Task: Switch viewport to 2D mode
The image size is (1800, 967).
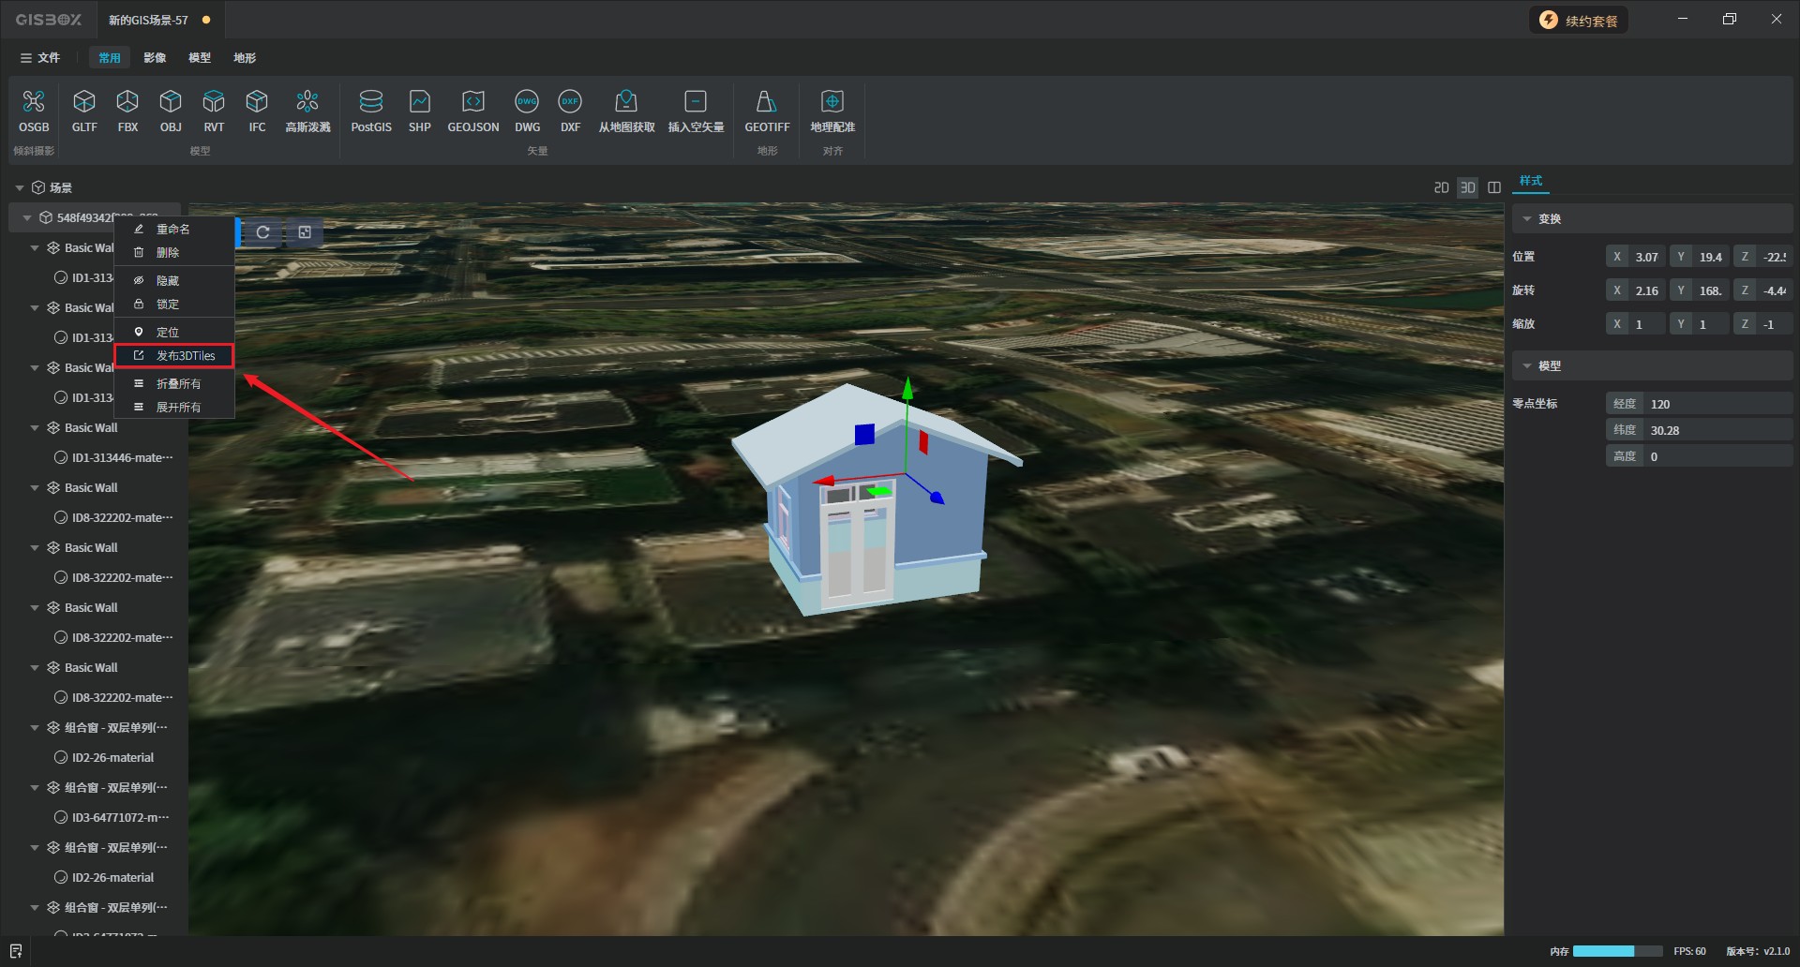Action: [1441, 187]
